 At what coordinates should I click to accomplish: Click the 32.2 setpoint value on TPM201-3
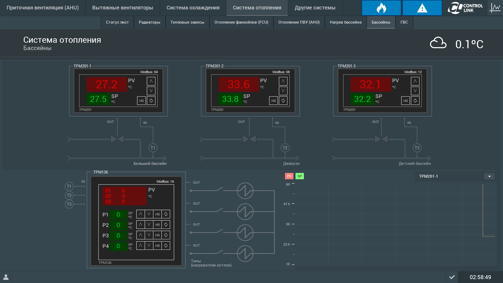[x=362, y=99]
